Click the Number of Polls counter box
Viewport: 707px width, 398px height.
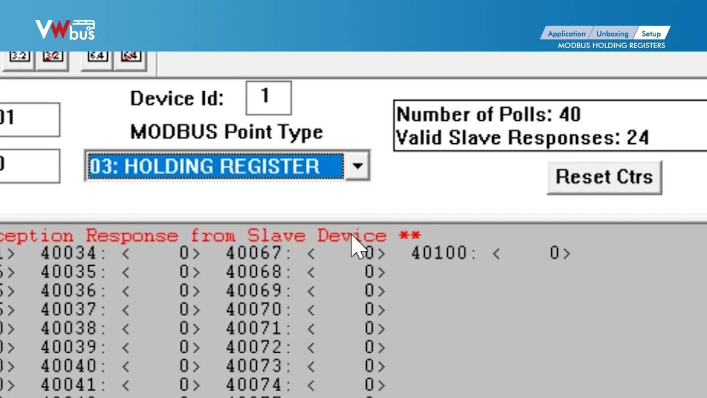549,125
